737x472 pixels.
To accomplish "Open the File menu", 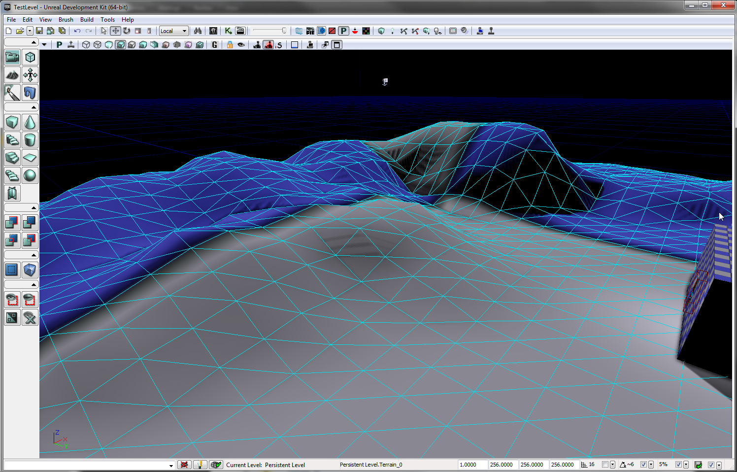I will pyautogui.click(x=11, y=20).
